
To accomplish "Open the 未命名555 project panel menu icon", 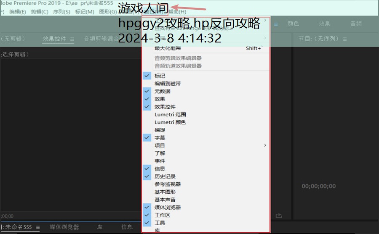I will coord(38,227).
